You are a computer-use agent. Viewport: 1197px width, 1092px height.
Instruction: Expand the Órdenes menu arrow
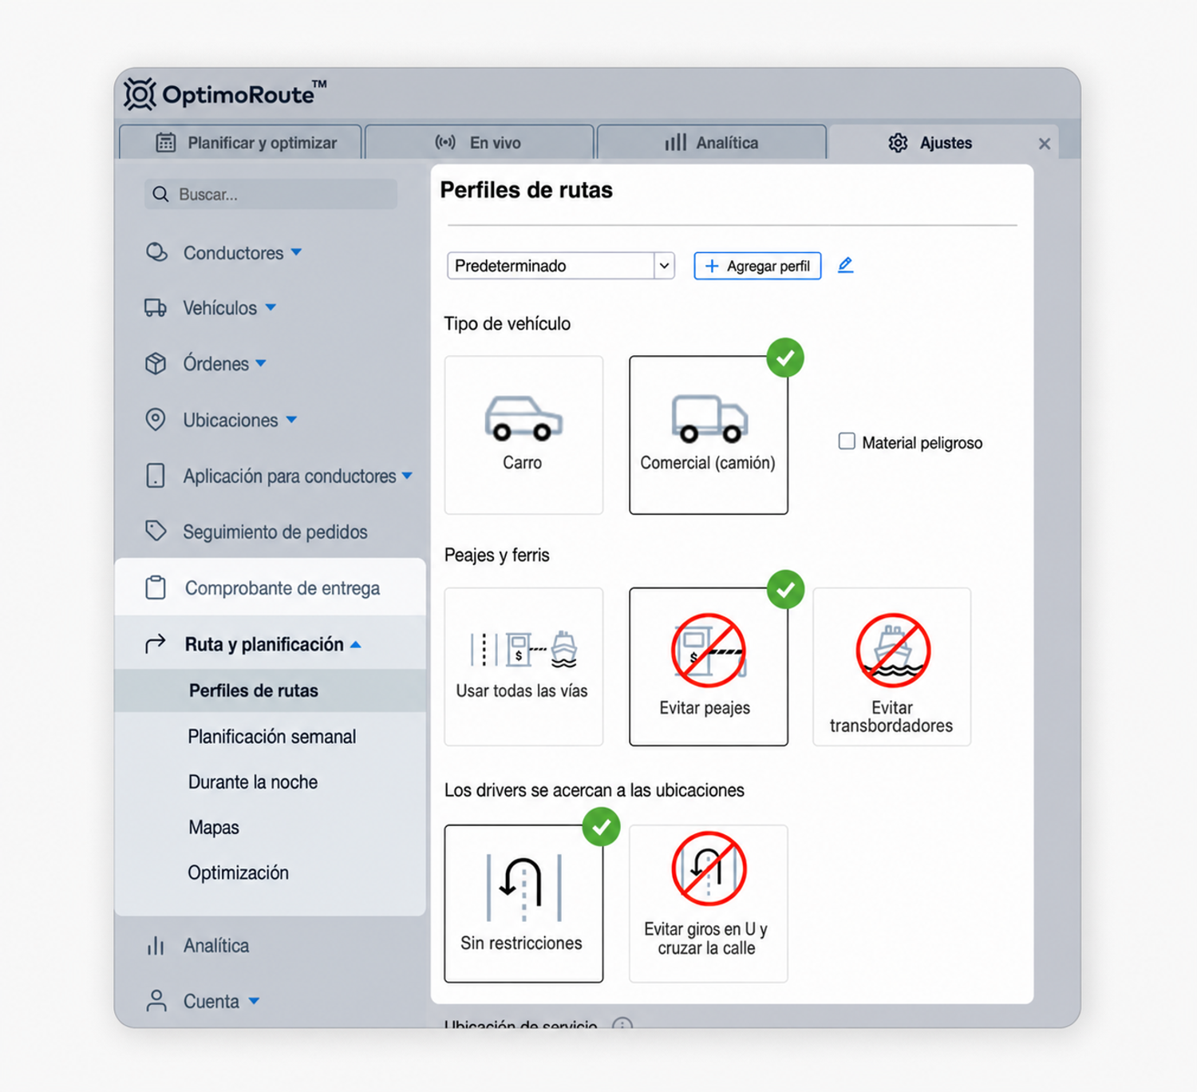point(261,363)
